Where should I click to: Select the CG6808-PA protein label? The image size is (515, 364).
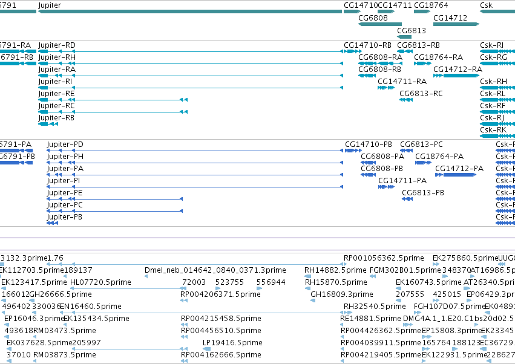tap(382, 157)
